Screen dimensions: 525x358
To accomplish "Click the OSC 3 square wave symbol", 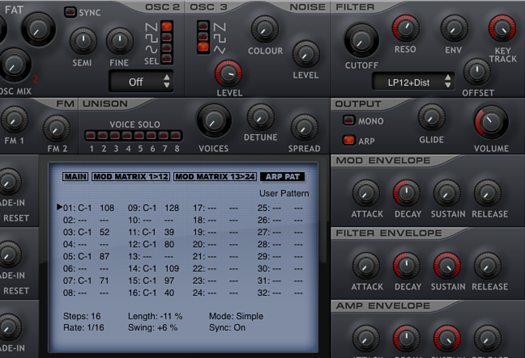I will click(x=219, y=38).
